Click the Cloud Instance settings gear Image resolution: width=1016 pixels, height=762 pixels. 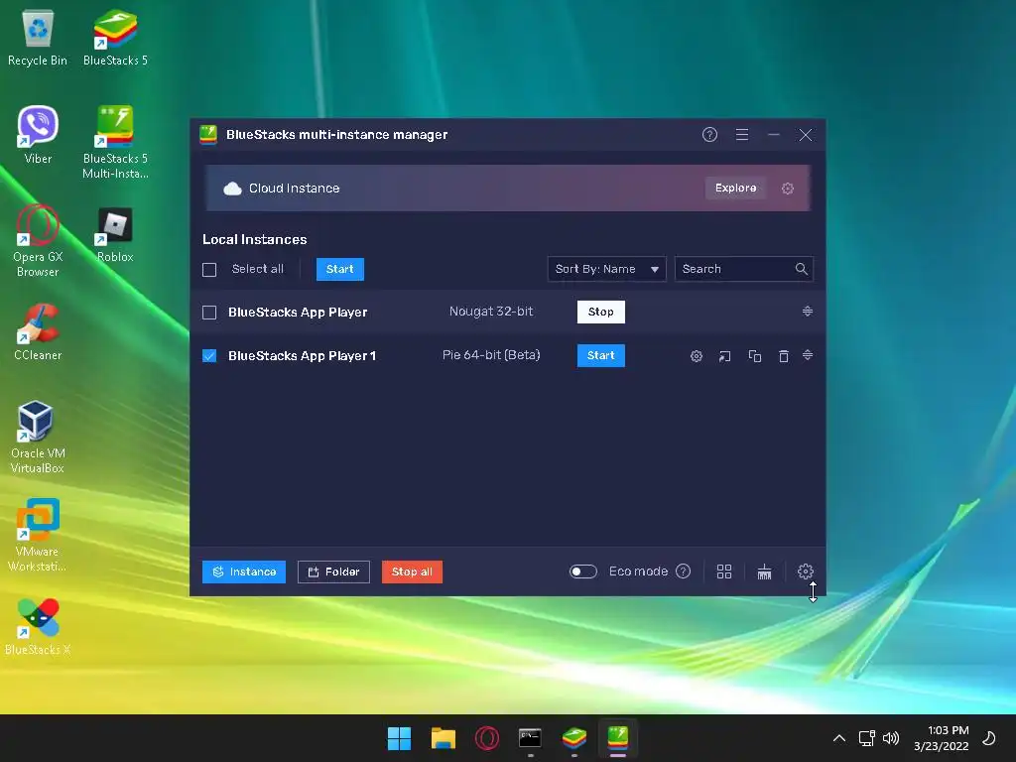pyautogui.click(x=787, y=189)
